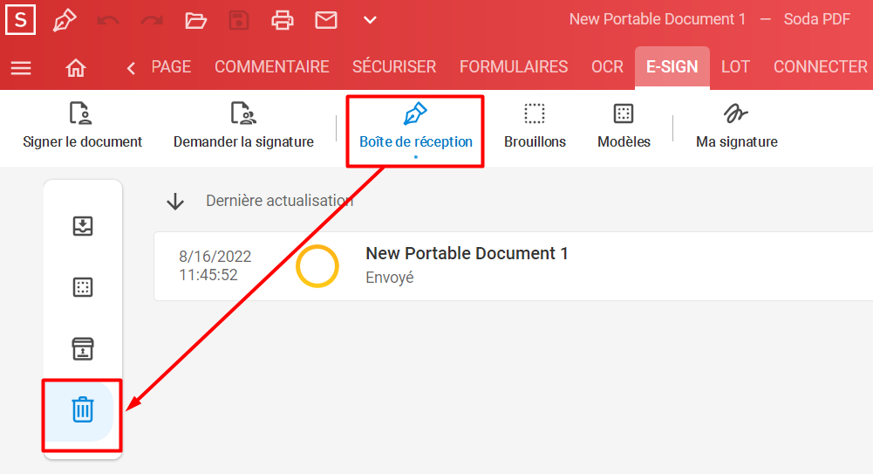
Task: Redo the last action
Action: coord(152,21)
